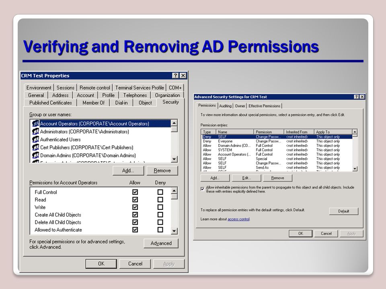The image size is (386, 289).
Task: Click OK in CRM Test Properties
Action: 101,264
